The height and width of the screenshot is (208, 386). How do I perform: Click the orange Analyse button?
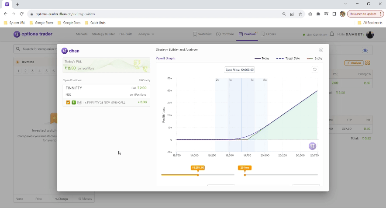point(354,63)
